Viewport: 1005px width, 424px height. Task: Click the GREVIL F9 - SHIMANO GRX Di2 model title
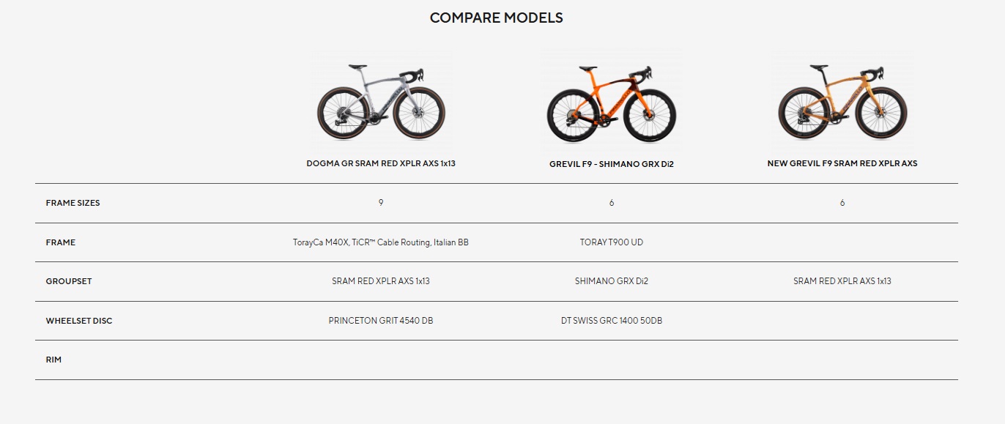point(611,164)
